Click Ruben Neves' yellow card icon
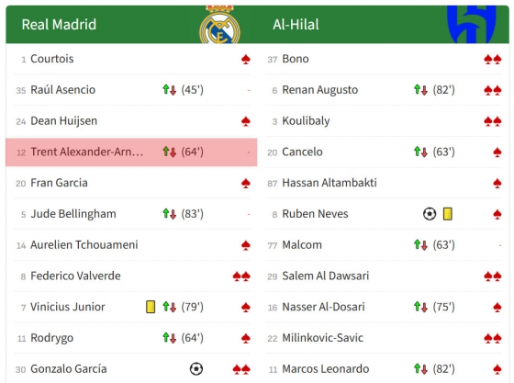The height and width of the screenshot is (383, 514). pos(448,214)
